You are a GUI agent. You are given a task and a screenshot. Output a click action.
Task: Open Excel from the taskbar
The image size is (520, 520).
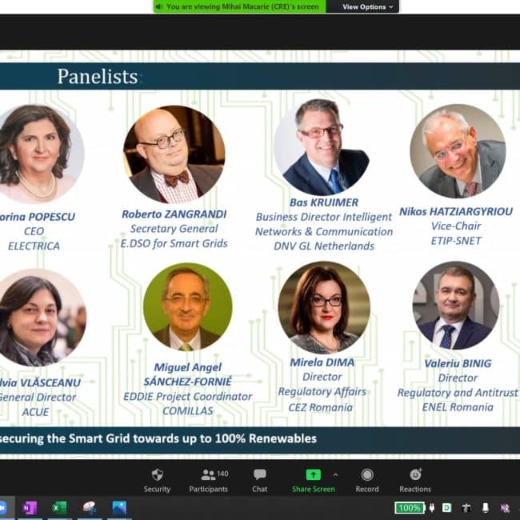(x=59, y=508)
